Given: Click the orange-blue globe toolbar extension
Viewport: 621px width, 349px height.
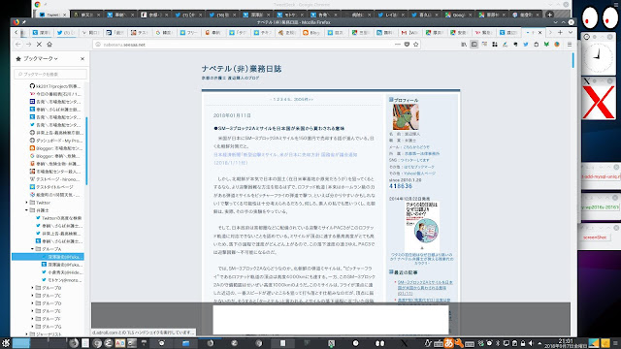Looking at the screenshot, I should (557, 45).
